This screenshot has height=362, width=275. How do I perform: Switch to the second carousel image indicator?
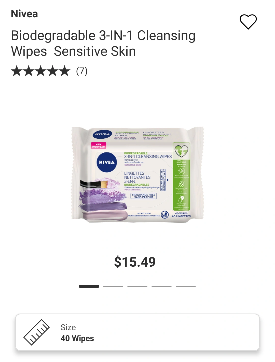tap(113, 286)
